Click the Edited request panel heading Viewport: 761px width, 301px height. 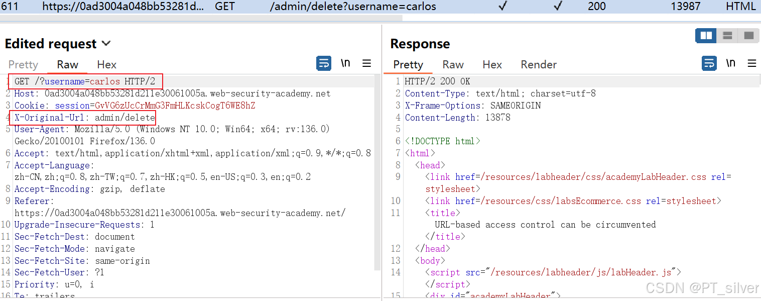coord(51,44)
